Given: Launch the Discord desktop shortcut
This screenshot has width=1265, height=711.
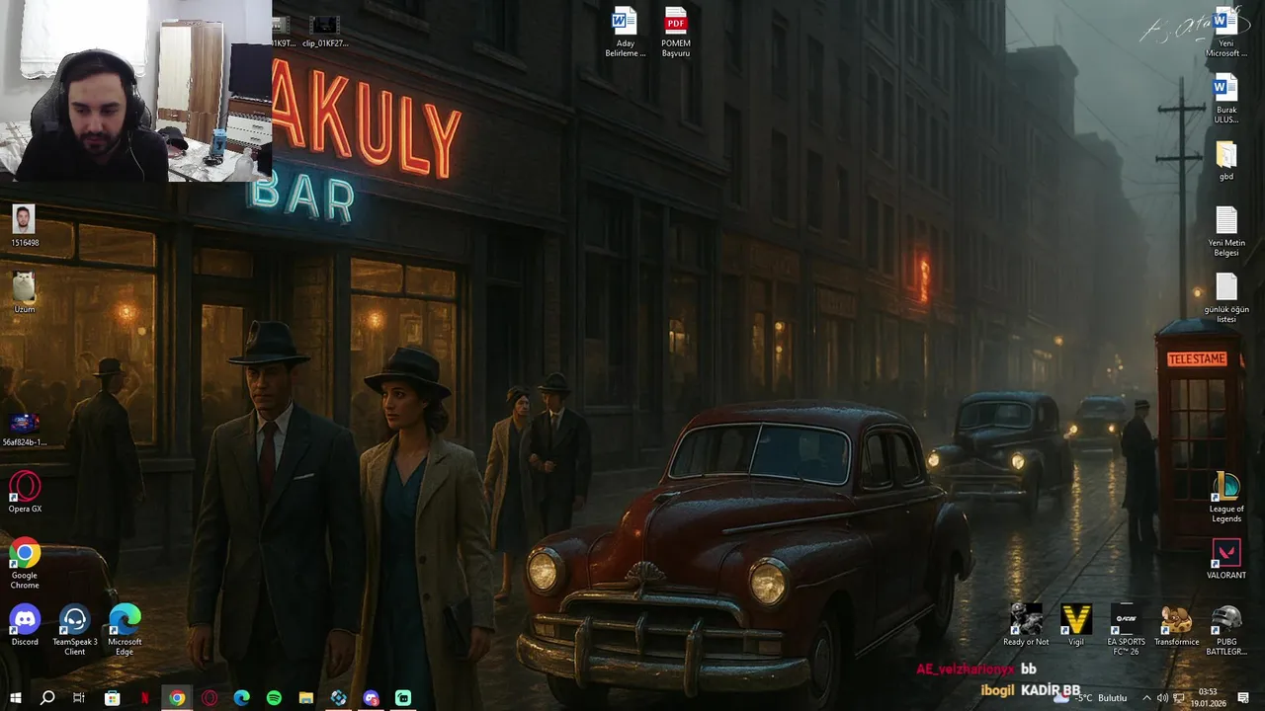Looking at the screenshot, I should (x=25, y=625).
